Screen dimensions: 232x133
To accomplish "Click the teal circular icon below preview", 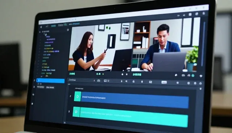I will [x=193, y=76].
